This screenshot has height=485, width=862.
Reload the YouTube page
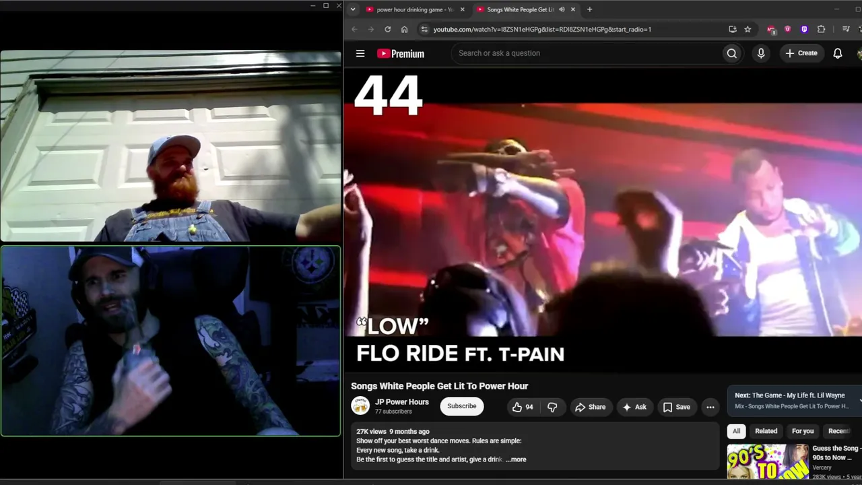[x=387, y=29]
